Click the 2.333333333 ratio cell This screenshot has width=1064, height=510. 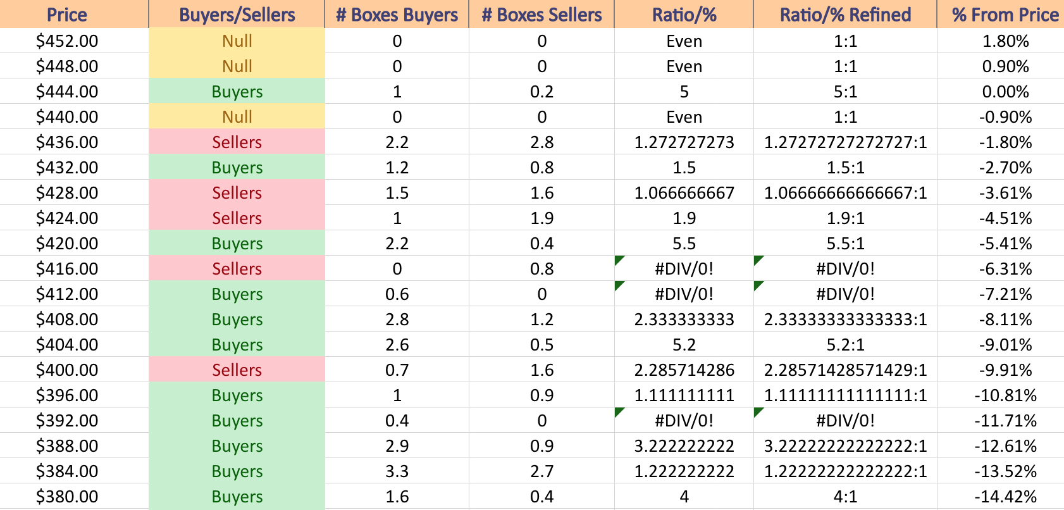684,320
